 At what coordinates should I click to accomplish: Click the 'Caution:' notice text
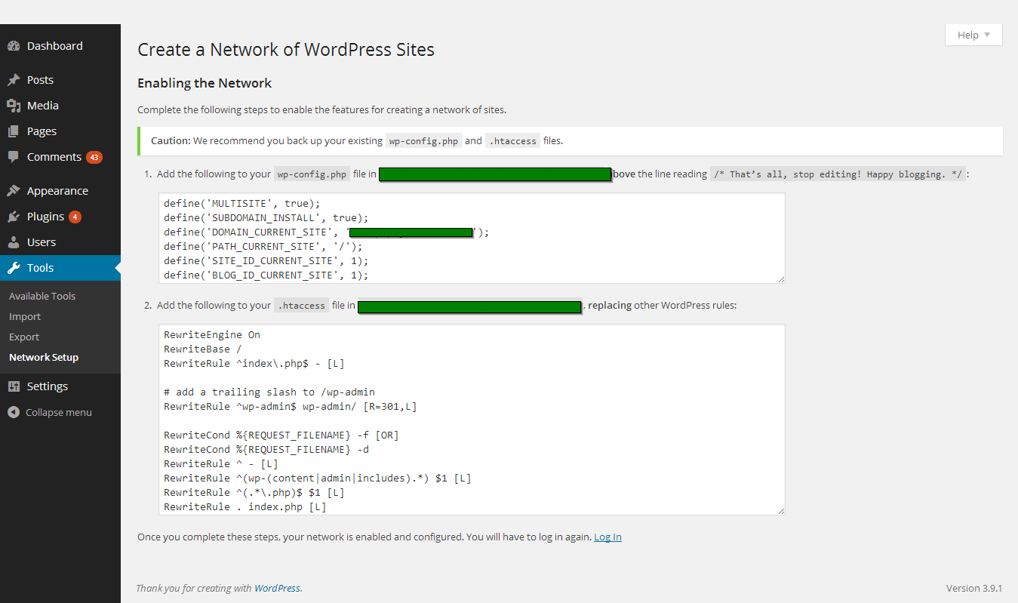pyautogui.click(x=171, y=140)
